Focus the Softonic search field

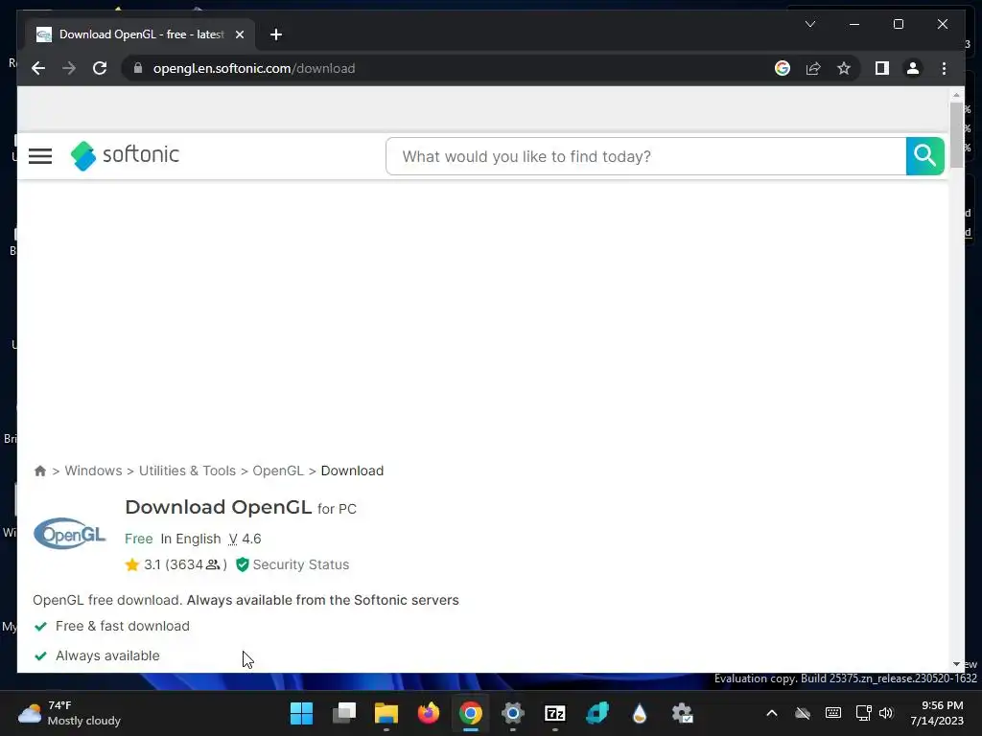645,156
